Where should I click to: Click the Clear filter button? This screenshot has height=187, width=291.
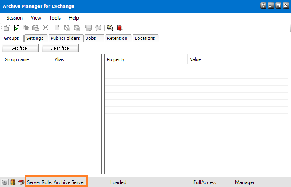pos(60,48)
